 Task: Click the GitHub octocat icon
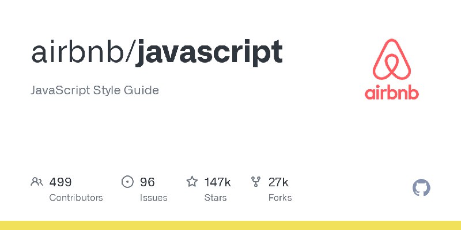(x=421, y=188)
